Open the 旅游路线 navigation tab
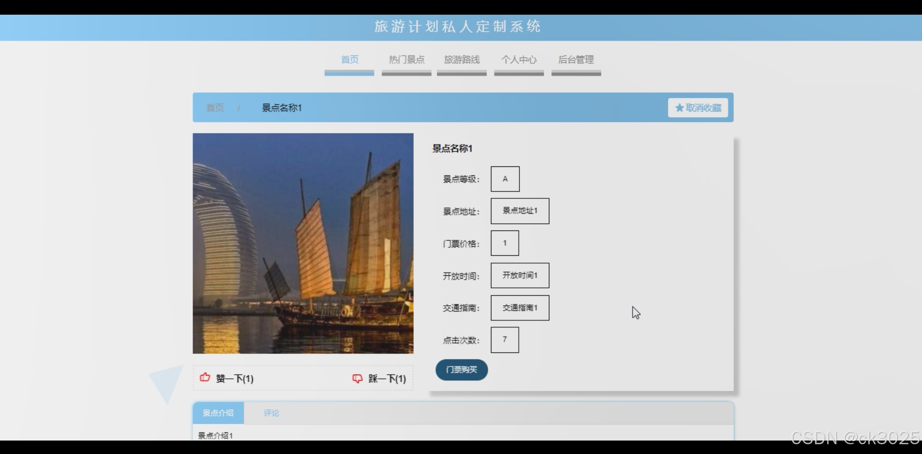Screen dimensions: 922x454 462,60
